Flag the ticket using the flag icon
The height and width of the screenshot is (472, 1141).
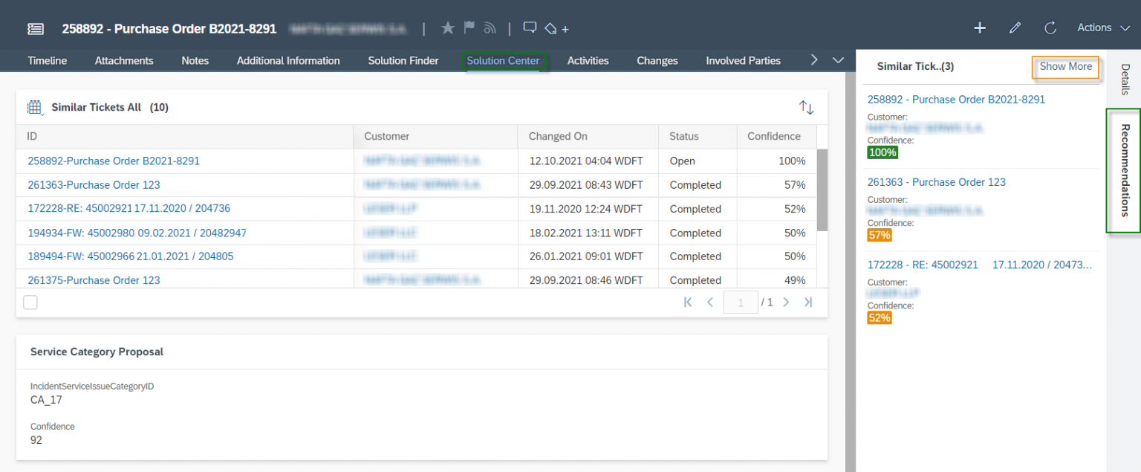(469, 28)
